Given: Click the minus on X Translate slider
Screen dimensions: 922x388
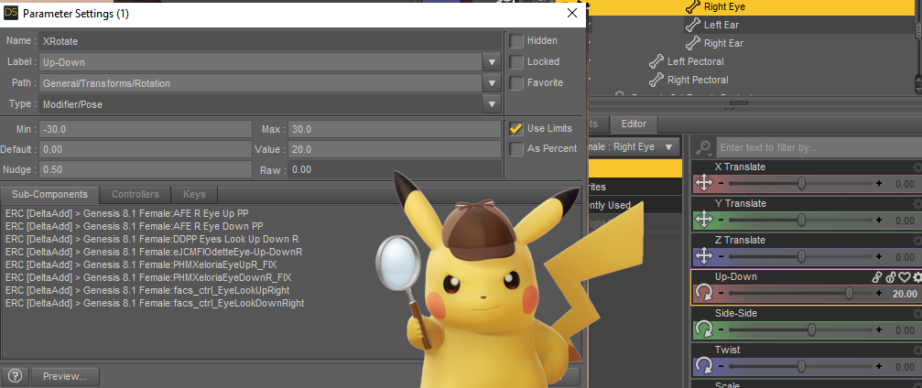Looking at the screenshot, I should (x=721, y=183).
